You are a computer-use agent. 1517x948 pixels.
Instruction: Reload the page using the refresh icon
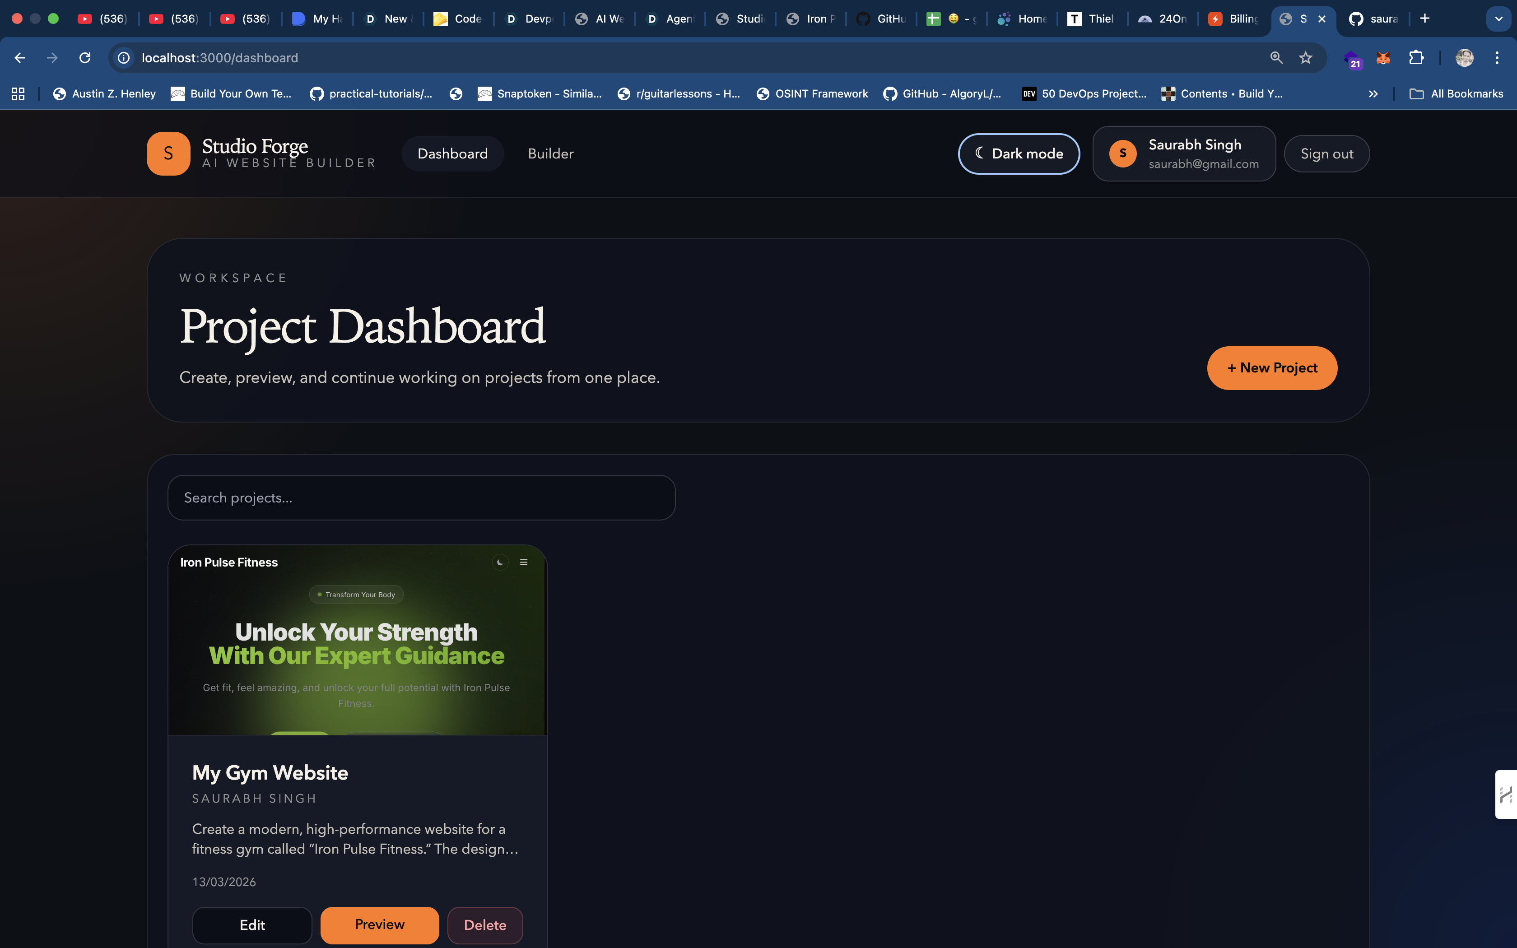[84, 58]
